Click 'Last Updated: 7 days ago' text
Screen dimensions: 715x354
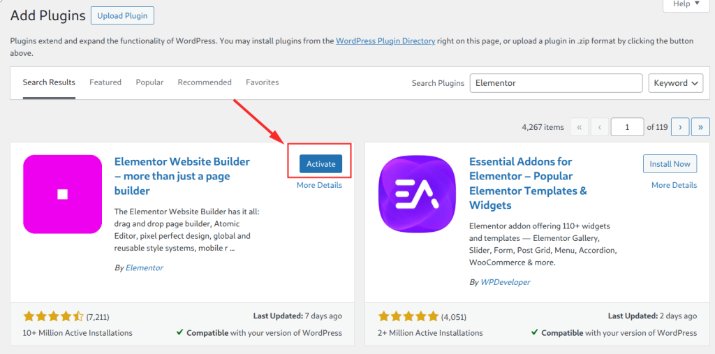click(x=297, y=316)
